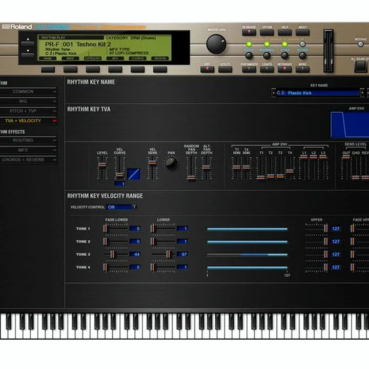Click hardware button under NAME display label
Viewport: 369px width, 369px height.
click(48, 69)
